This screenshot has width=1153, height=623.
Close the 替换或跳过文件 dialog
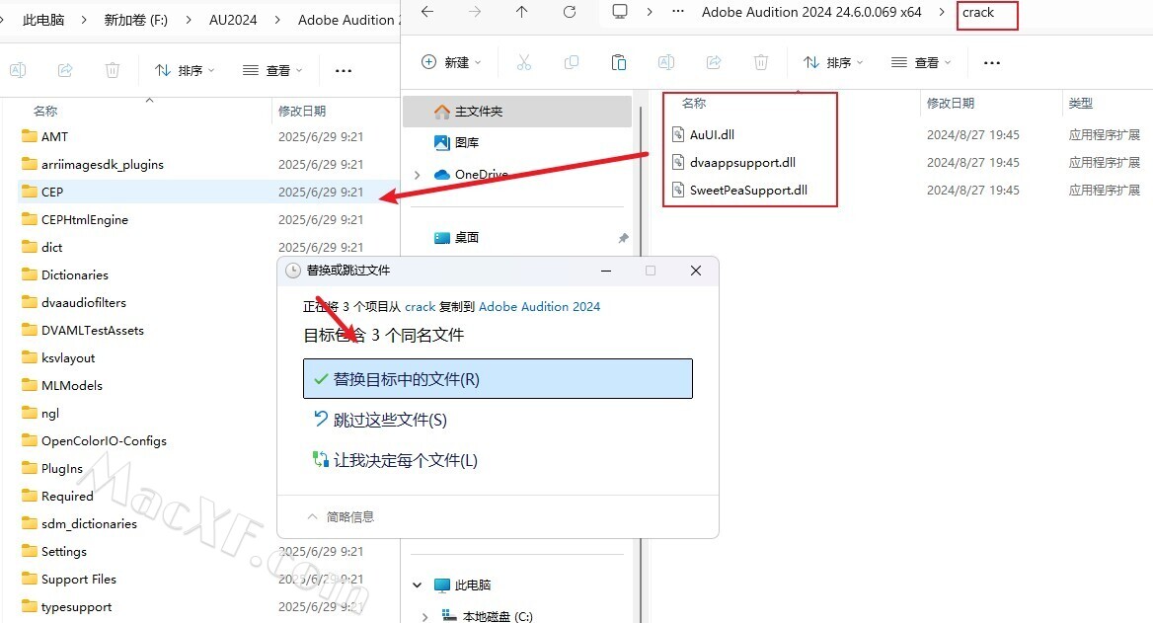click(696, 271)
